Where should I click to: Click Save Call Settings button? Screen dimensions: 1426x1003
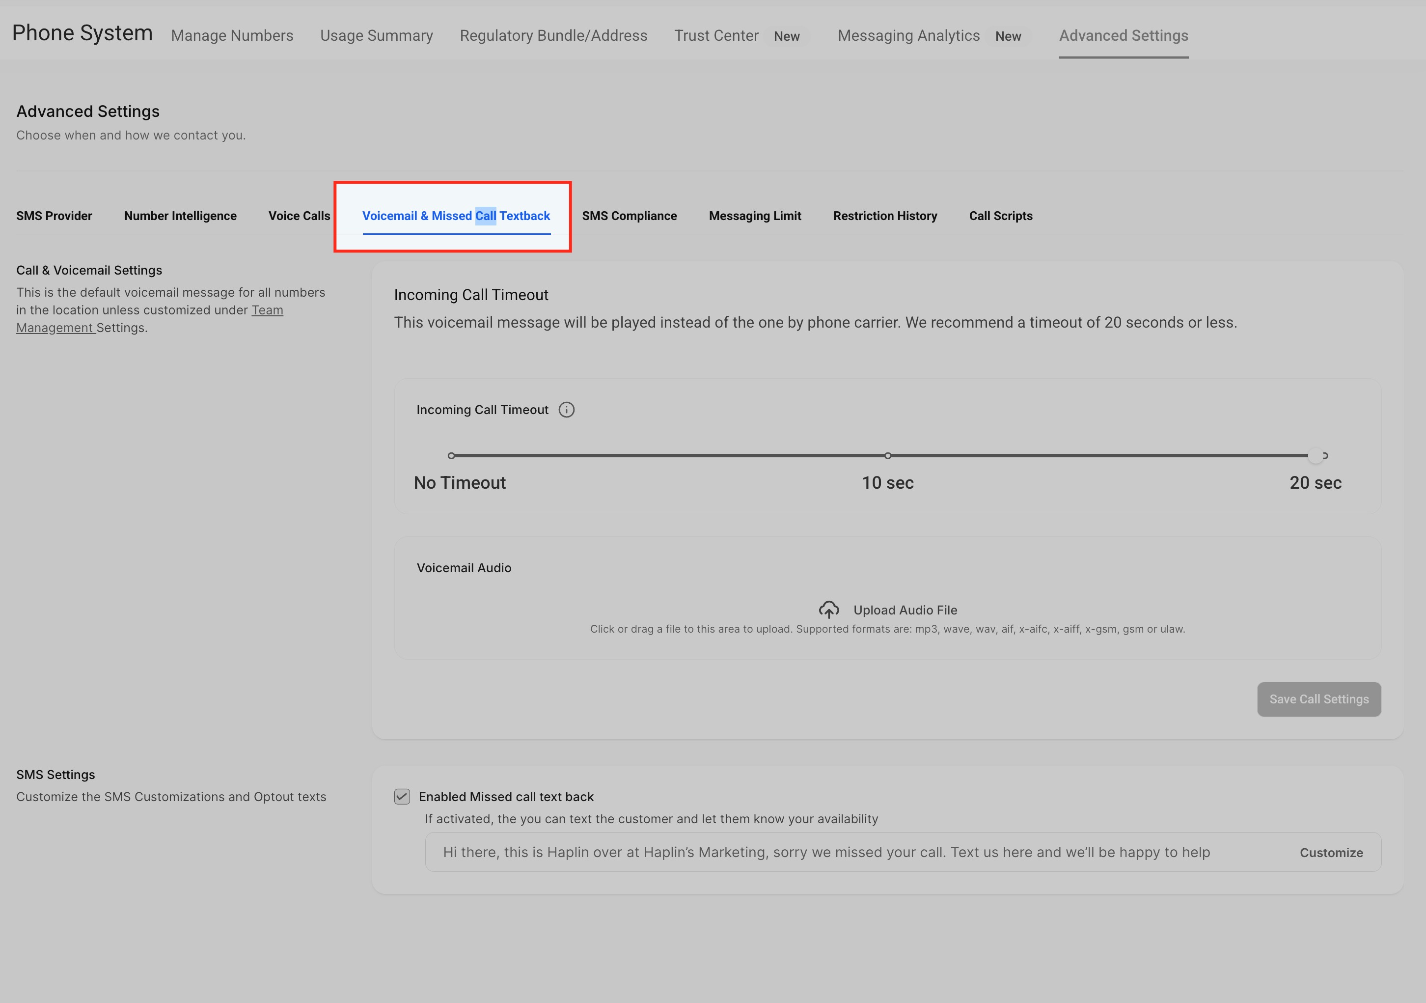[1318, 699]
